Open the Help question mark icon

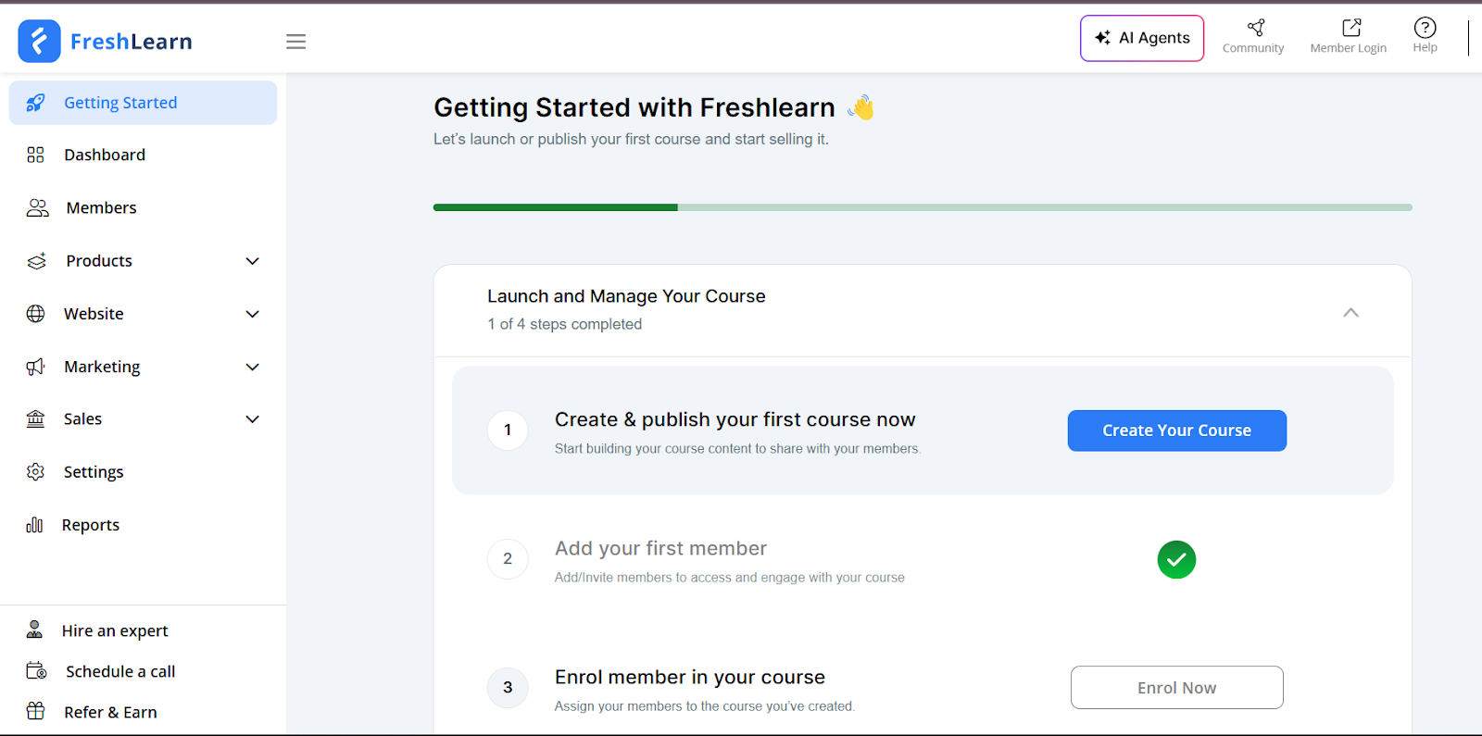pos(1425,28)
